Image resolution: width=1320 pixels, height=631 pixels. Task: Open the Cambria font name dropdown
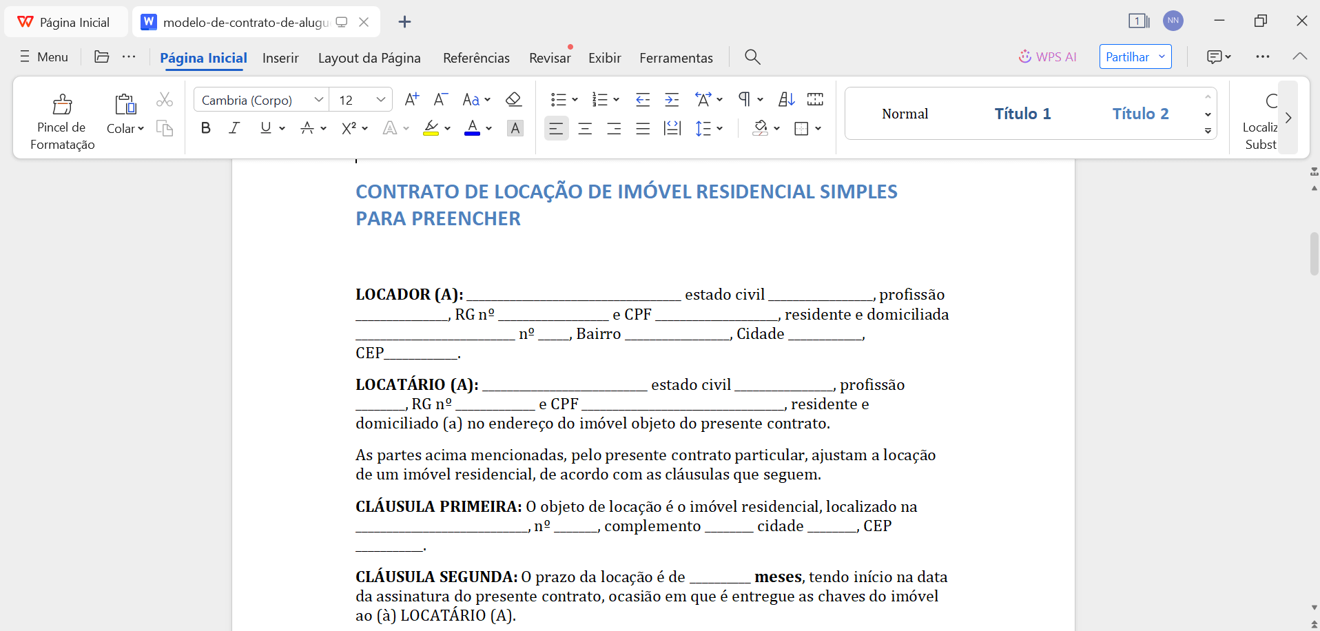(318, 99)
